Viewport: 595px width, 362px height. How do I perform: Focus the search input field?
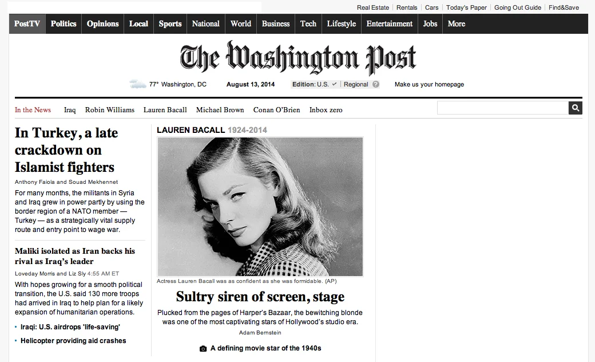pyautogui.click(x=502, y=108)
